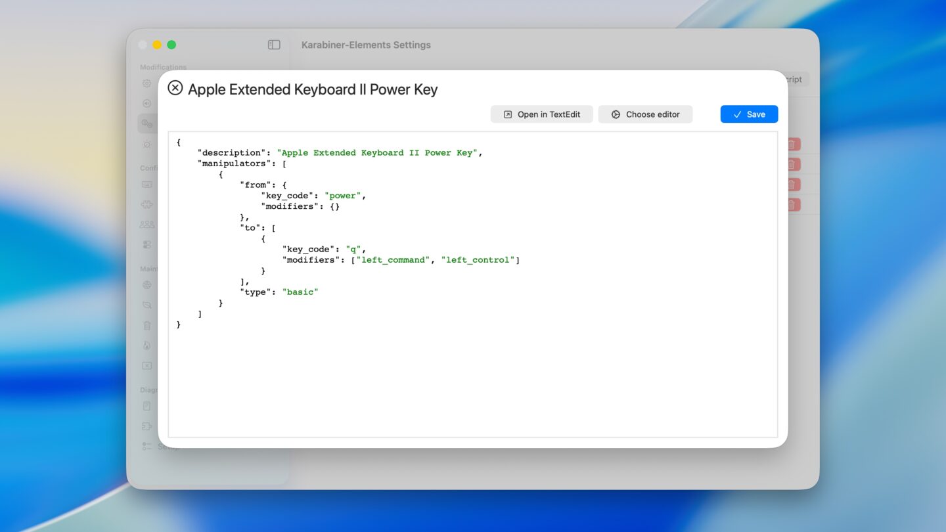
Task: Click the yellow minimize window button
Action: [157, 45]
